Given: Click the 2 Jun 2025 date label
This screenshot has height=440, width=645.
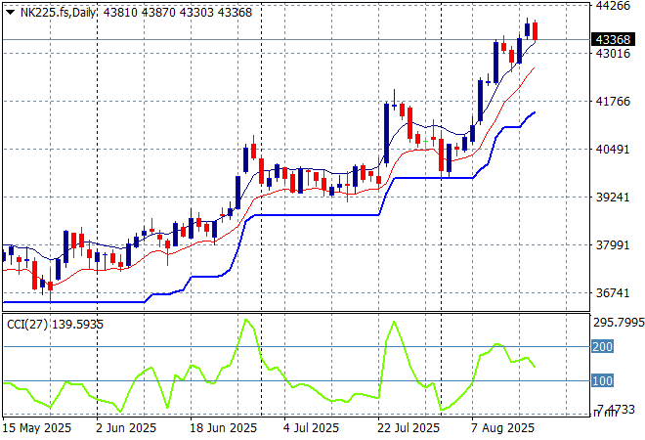Looking at the screenshot, I should [126, 428].
